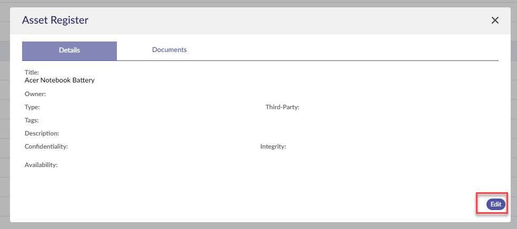517x229 pixels.
Task: Close the Asset Register dialog
Action: point(495,20)
